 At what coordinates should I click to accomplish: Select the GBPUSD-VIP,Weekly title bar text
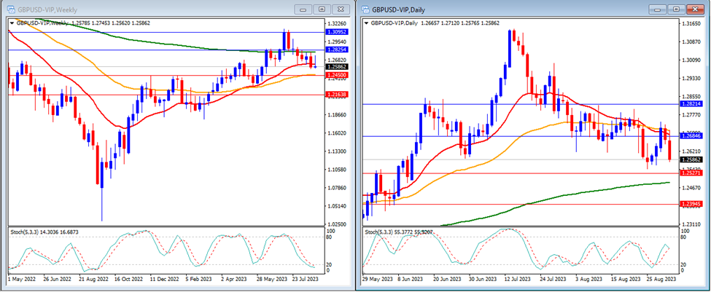(x=47, y=9)
